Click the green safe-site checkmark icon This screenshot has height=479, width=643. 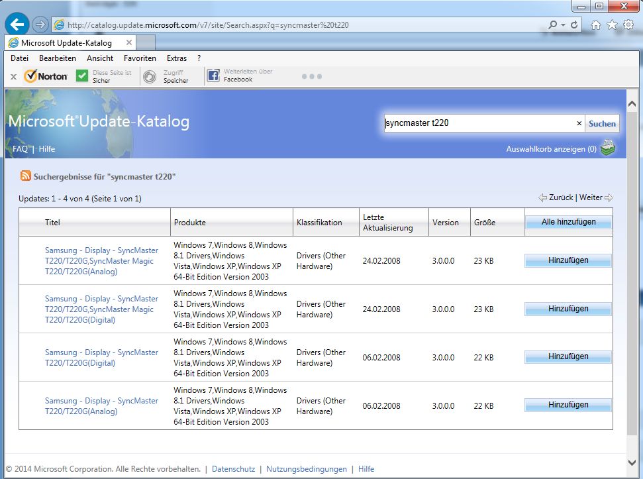tap(82, 76)
